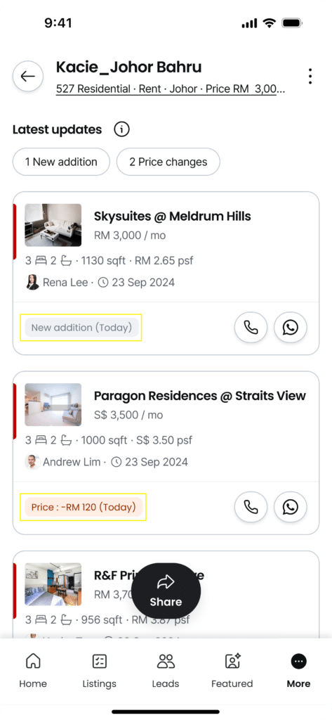This screenshot has height=720, width=332.
Task: WhatsApp the agent for Skysuites listing
Action: (291, 328)
